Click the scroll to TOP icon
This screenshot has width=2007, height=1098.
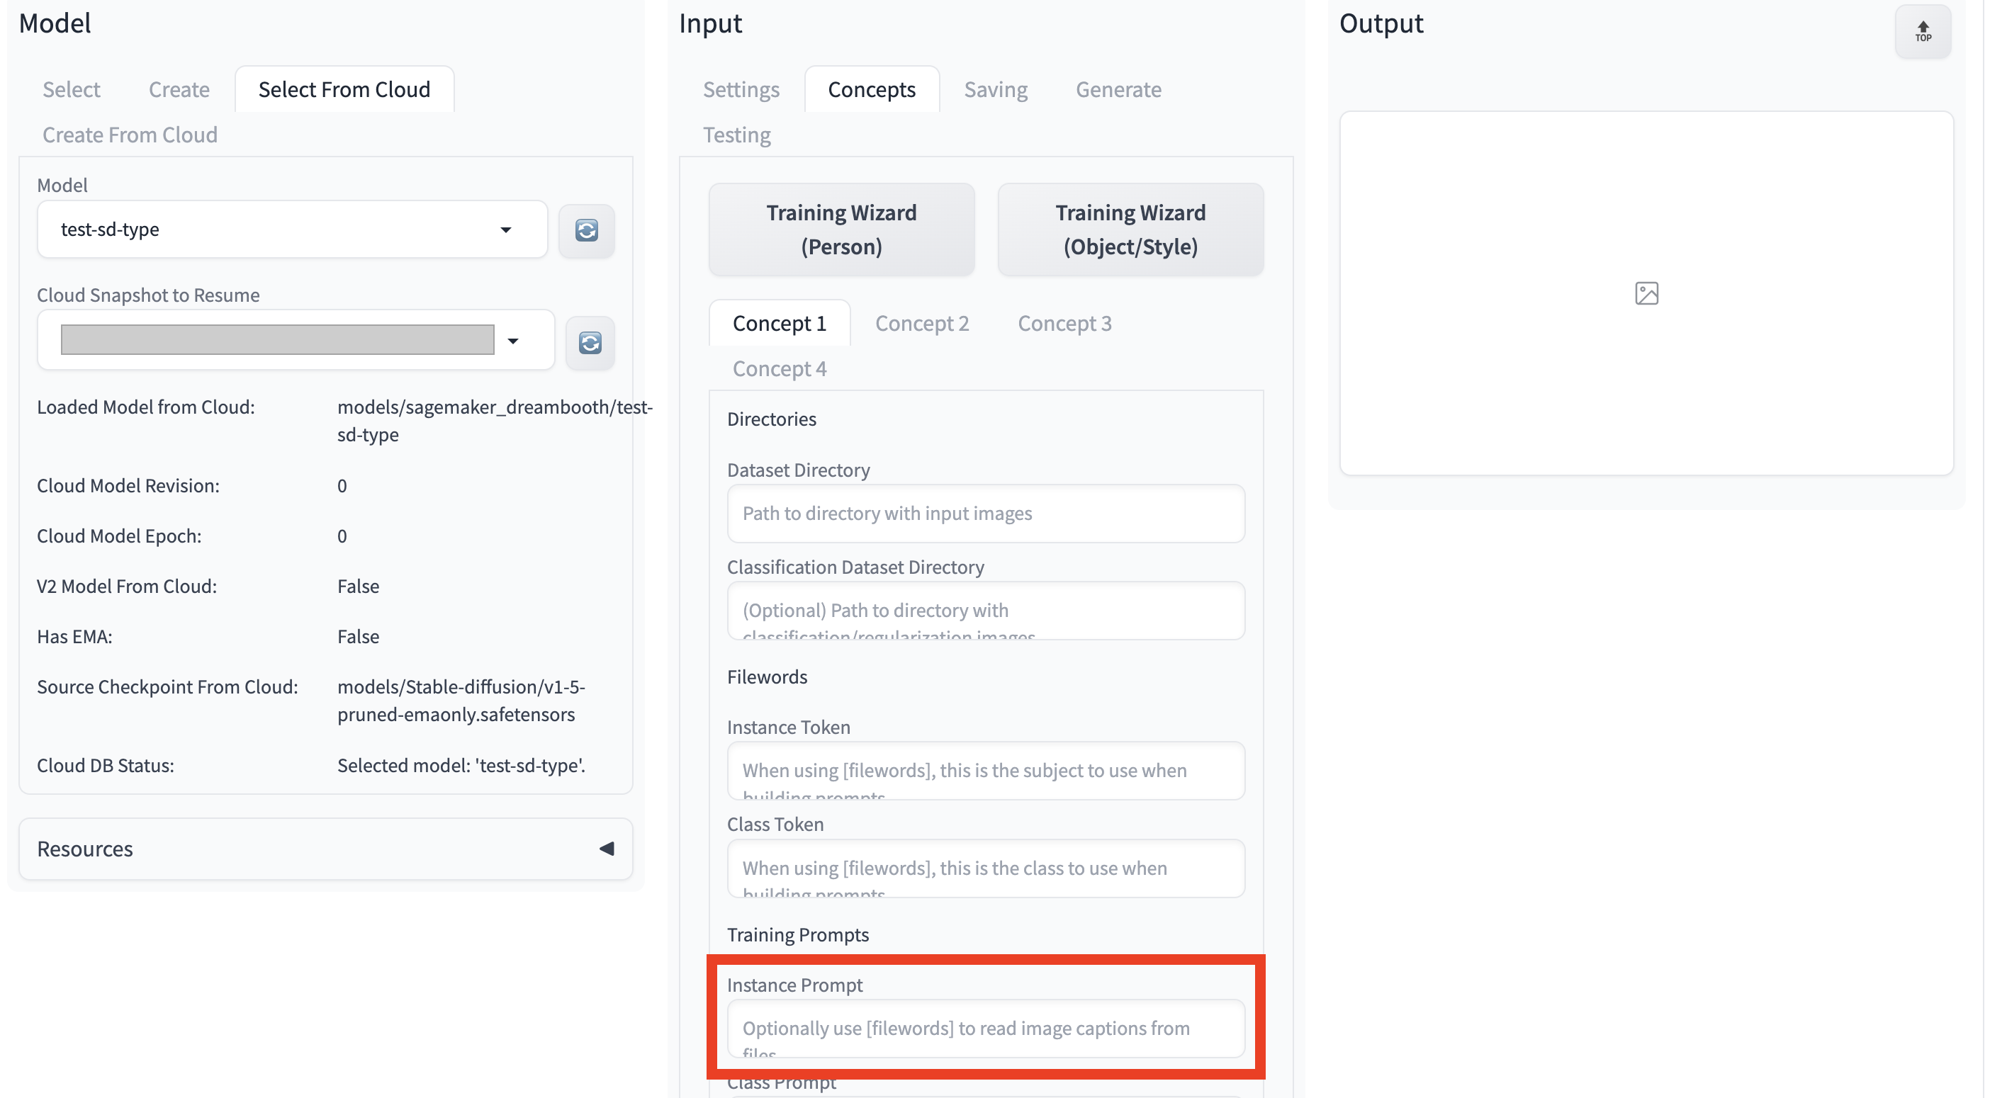(1922, 31)
